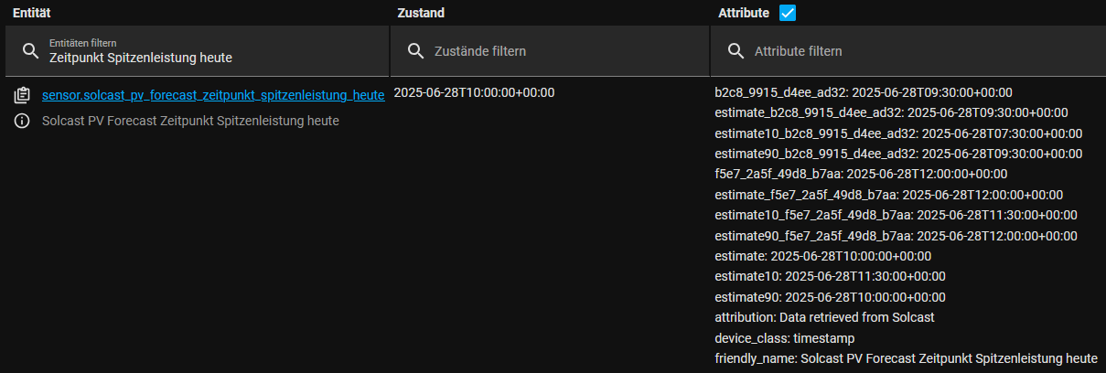Select the state value 2025-06-28T10:00:00+00:00
The width and height of the screenshot is (1106, 373).
tap(474, 92)
